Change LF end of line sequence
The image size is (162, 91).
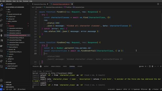point(129,89)
